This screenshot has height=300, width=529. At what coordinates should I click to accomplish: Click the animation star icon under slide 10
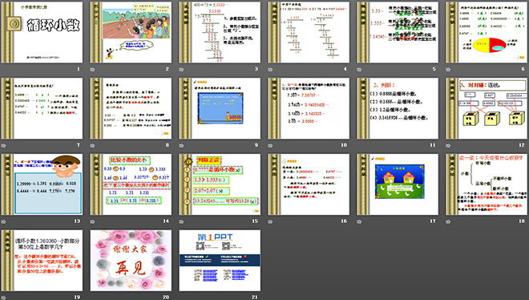pyautogui.click(x=270, y=145)
